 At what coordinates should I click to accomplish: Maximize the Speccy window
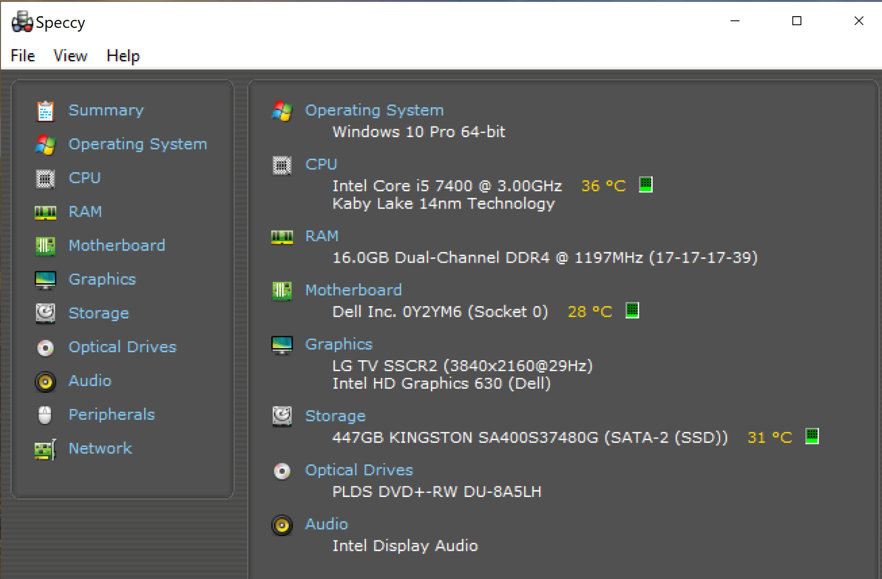pos(797,21)
